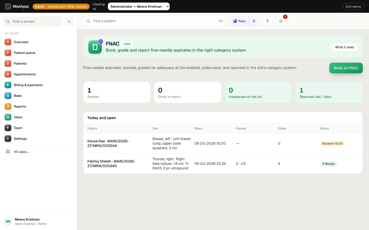The height and width of the screenshot is (230, 369).
Task: Focus the Find a screen search box
Action: tap(33, 21)
